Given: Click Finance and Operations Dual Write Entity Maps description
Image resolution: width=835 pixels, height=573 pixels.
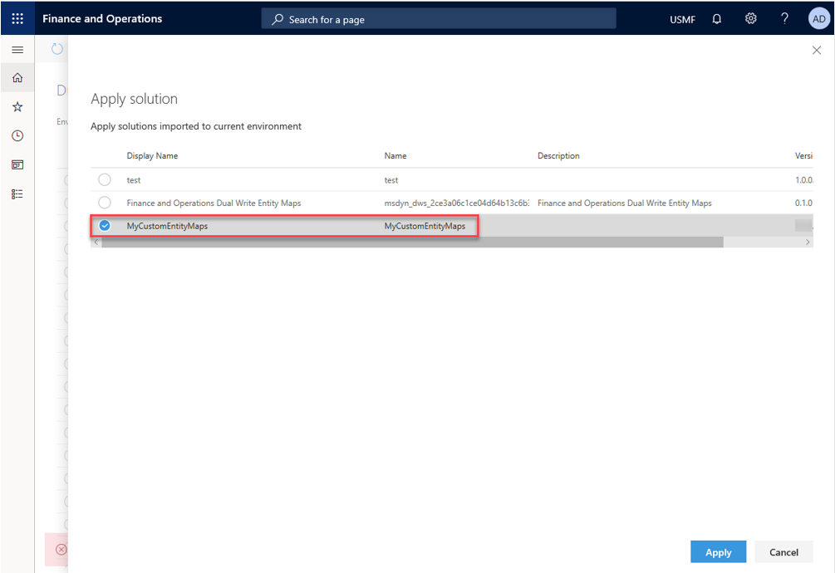Looking at the screenshot, I should click(625, 203).
